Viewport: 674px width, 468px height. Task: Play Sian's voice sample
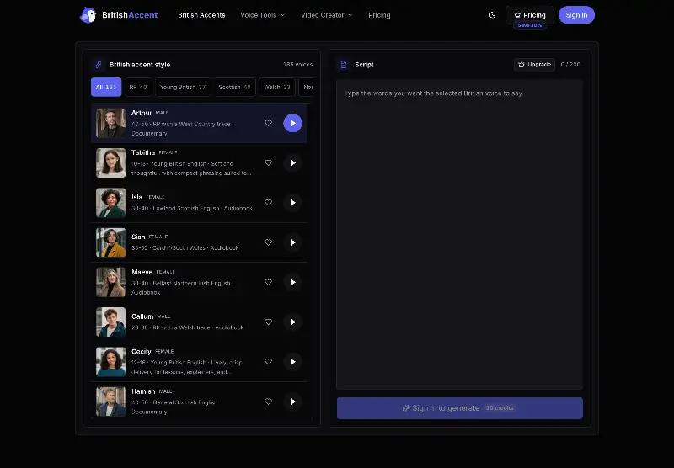(292, 242)
